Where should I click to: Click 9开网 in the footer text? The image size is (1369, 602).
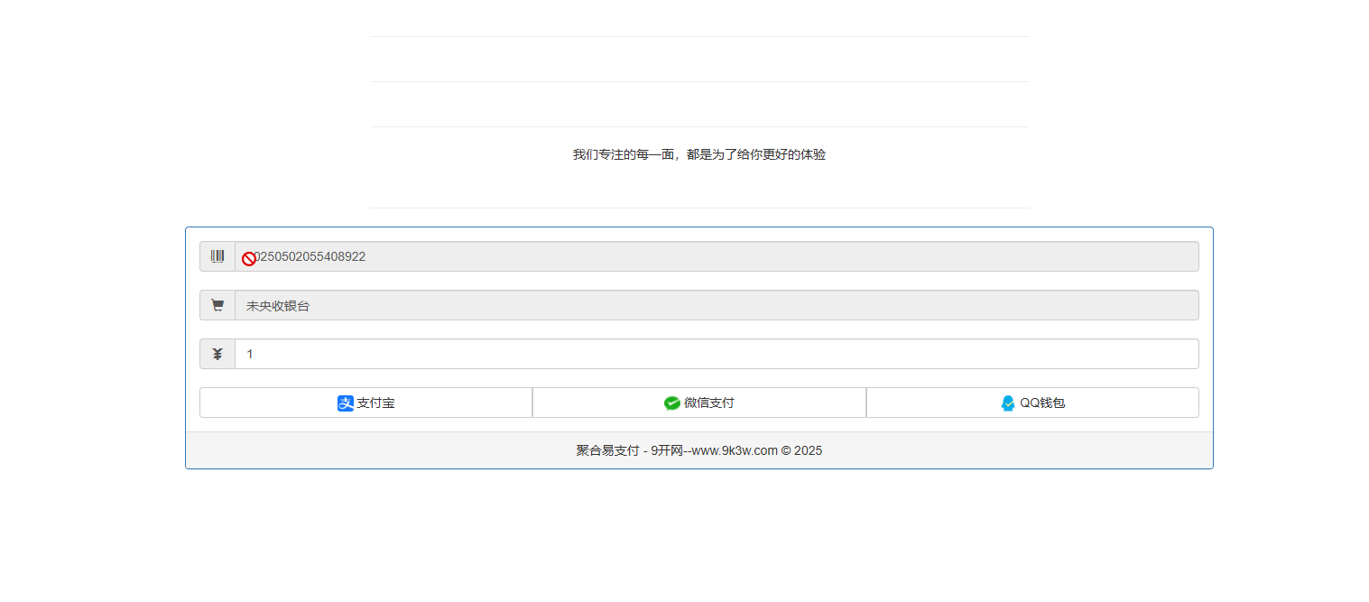(x=667, y=450)
